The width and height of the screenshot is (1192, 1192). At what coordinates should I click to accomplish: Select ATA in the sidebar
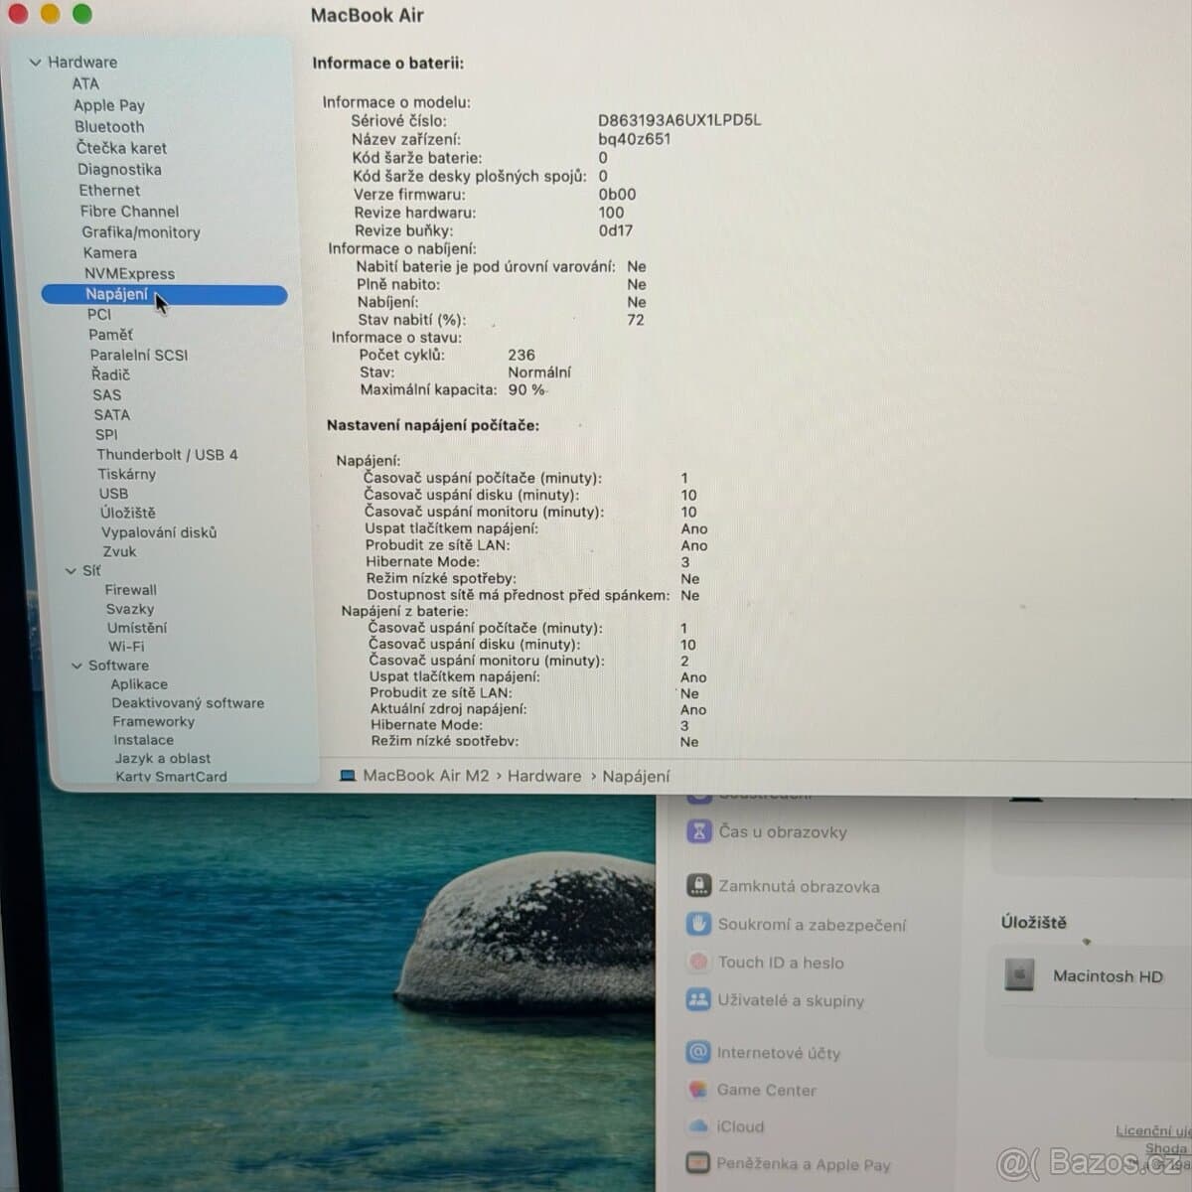pyautogui.click(x=85, y=83)
